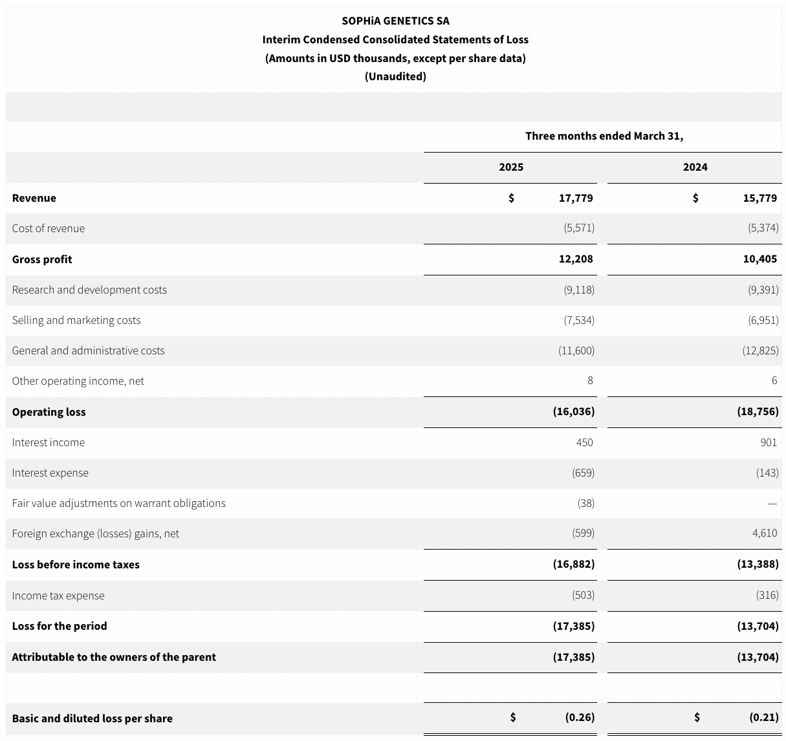
Task: Click the Loss before income taxes label
Action: click(x=76, y=564)
